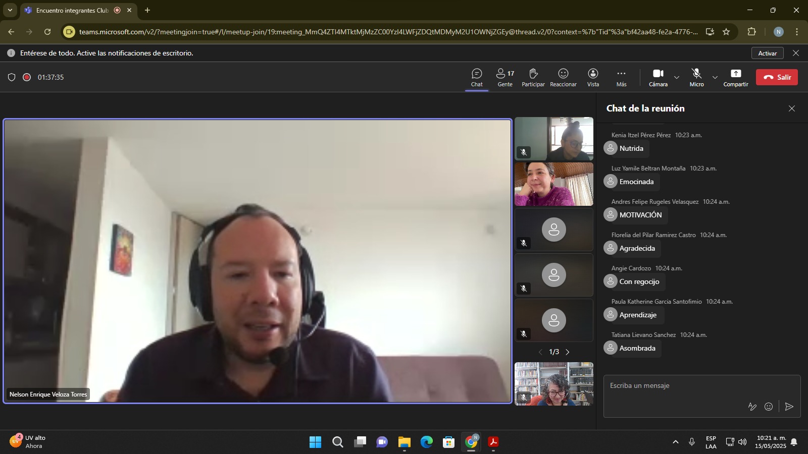Open emoji picker in message box
The height and width of the screenshot is (454, 808).
coord(769,407)
